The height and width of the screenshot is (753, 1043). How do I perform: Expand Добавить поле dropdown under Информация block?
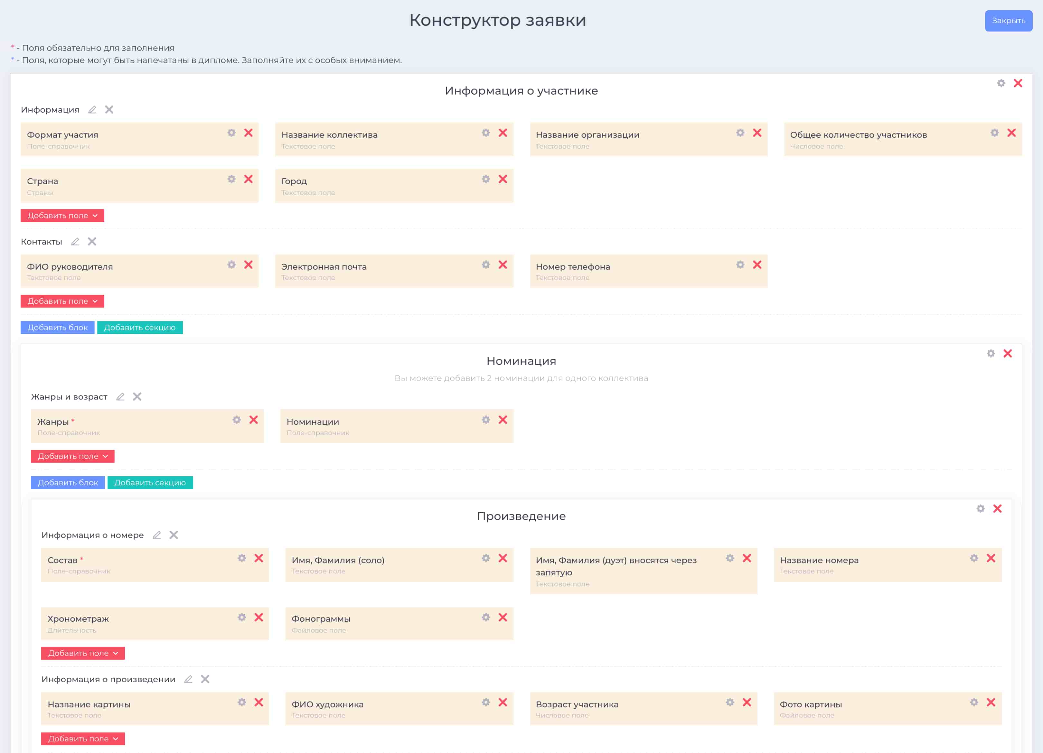(62, 216)
